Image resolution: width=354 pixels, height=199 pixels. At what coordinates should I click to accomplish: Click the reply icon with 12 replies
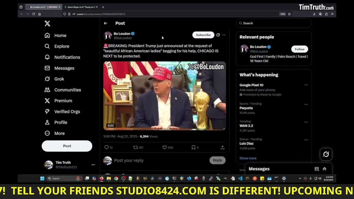(x=108, y=148)
